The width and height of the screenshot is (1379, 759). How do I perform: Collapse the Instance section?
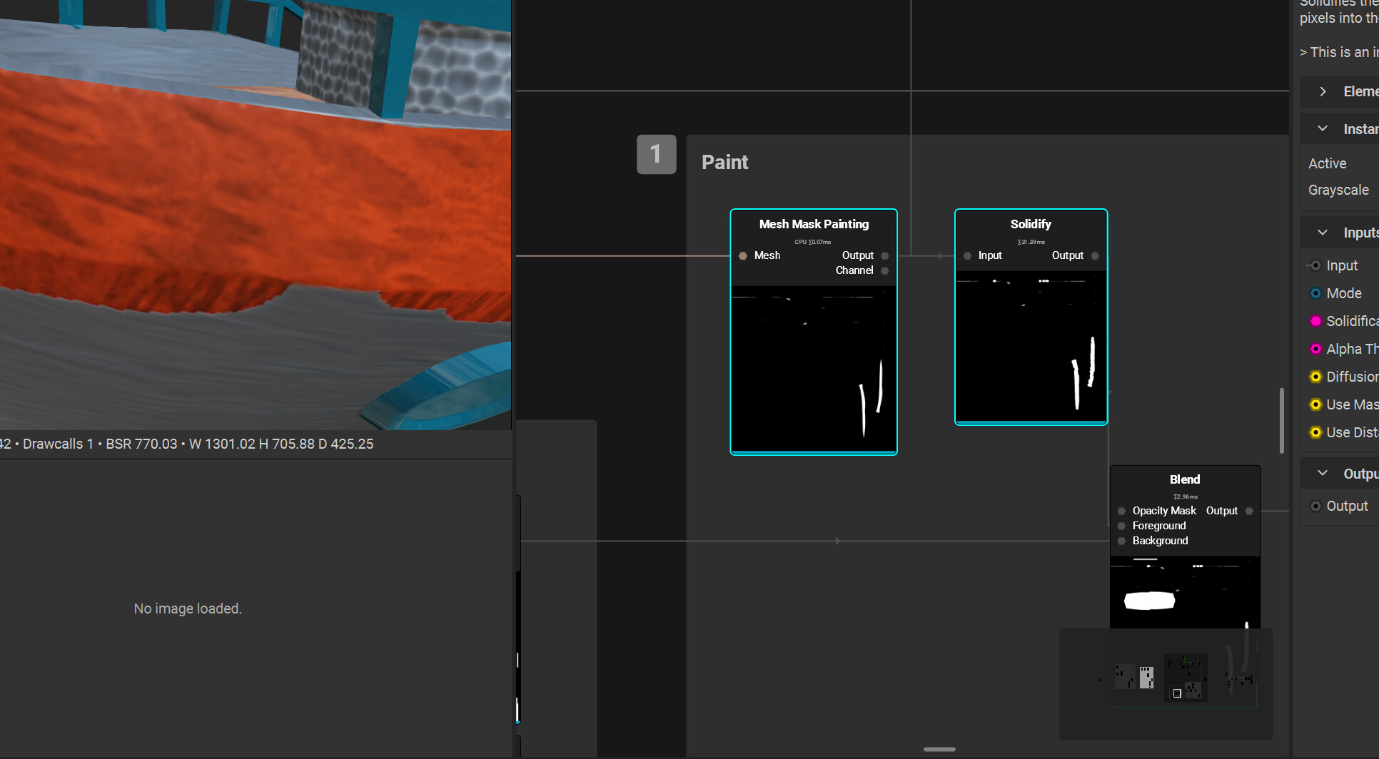click(x=1323, y=129)
